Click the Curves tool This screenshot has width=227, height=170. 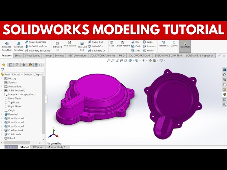click(174, 44)
